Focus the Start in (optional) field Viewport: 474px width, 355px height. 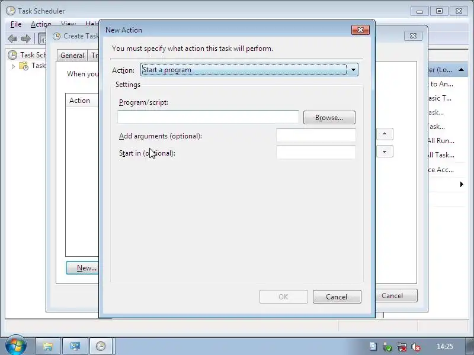[316, 153]
